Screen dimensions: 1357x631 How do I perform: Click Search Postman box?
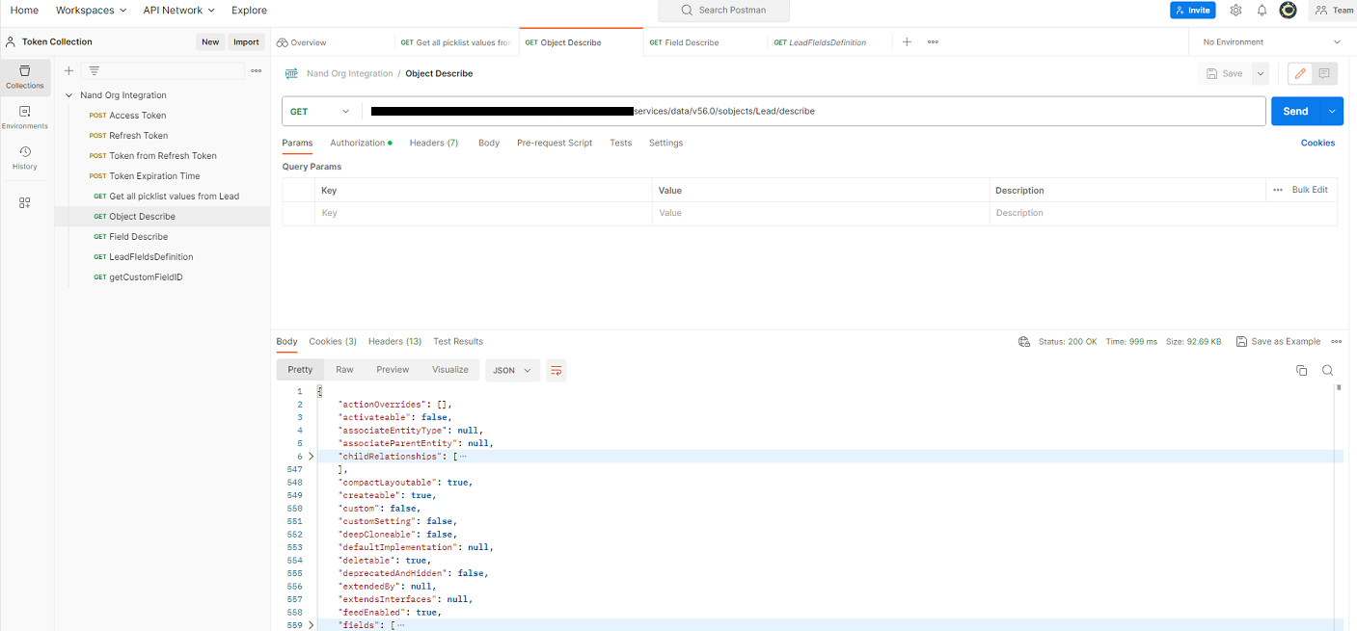click(x=723, y=11)
